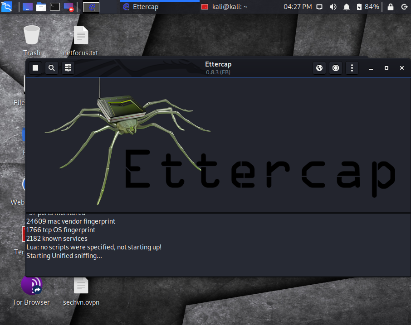Click the '1766 tcp OS fingerprint' log line
Image resolution: width=411 pixels, height=325 pixels.
(61, 230)
